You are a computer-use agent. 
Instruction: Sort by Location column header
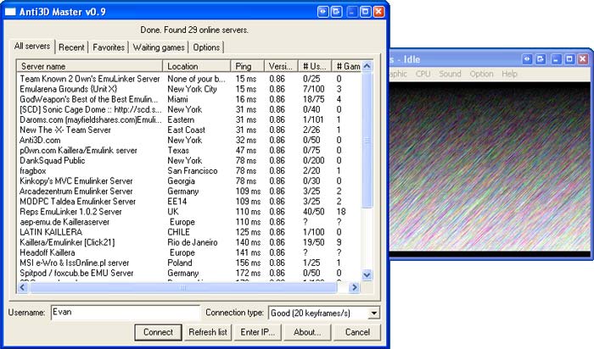click(197, 66)
